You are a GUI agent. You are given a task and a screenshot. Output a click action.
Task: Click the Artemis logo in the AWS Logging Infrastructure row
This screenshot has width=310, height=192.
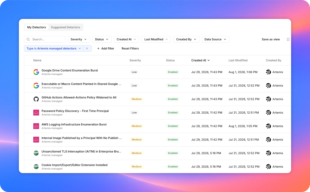[x=268, y=126]
